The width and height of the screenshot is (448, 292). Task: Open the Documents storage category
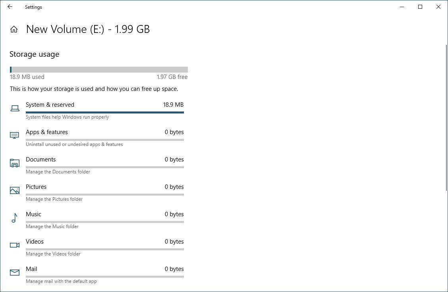pyautogui.click(x=41, y=159)
